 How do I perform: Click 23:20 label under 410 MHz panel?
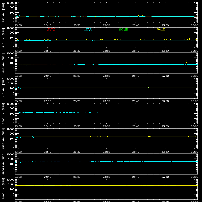77,51
